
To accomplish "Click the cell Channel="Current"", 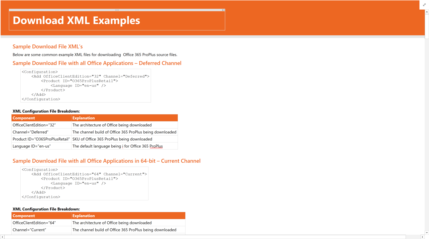I will (x=41, y=230).
